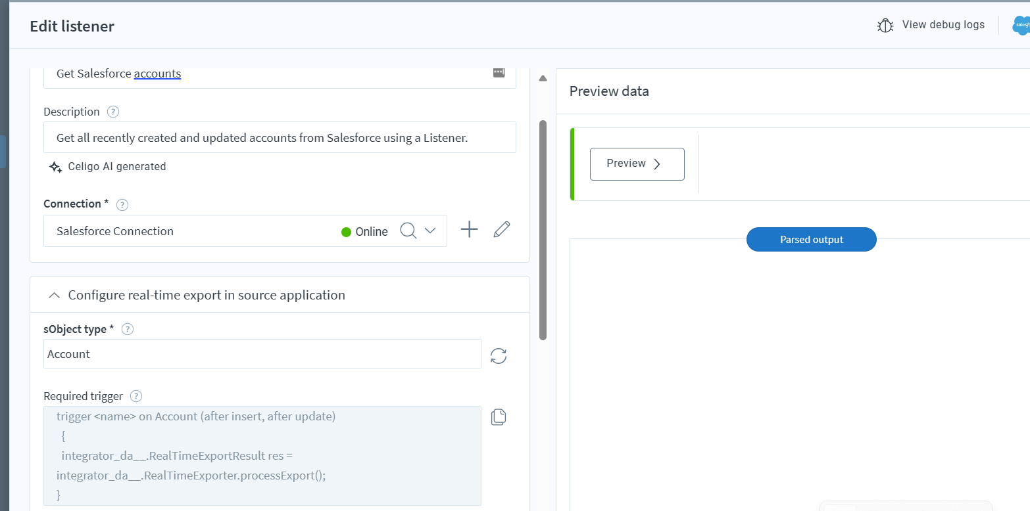Show help for Required trigger
The image size is (1030, 511).
136,396
